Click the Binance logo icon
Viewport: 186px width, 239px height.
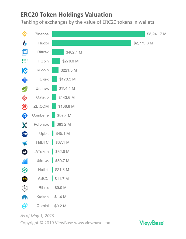[x=25, y=34]
